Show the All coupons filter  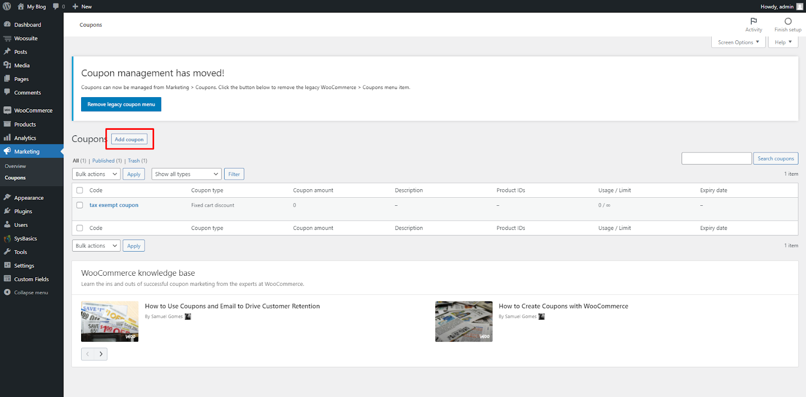[x=76, y=161]
